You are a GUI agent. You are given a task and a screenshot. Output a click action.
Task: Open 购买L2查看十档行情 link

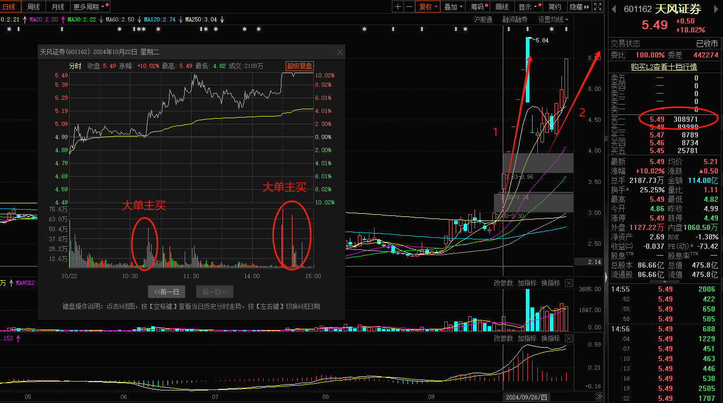[x=664, y=67]
